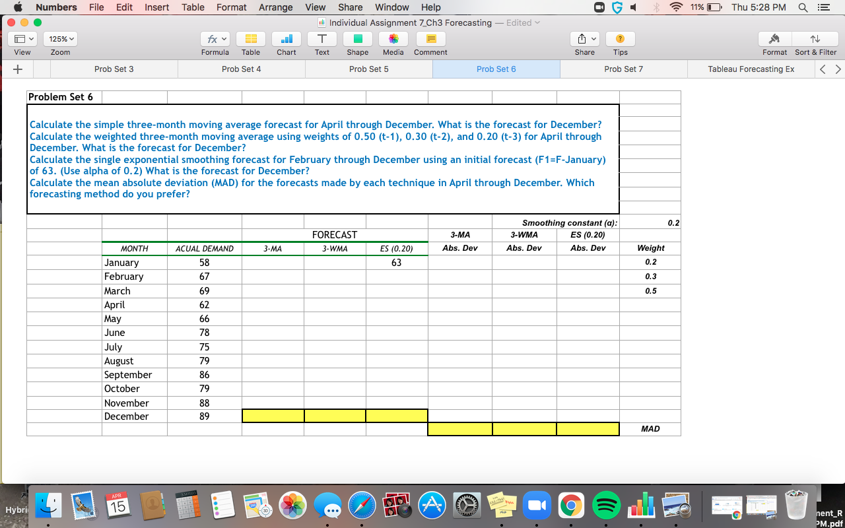845x528 pixels.
Task: Open the Format inspector icon
Action: (x=774, y=39)
